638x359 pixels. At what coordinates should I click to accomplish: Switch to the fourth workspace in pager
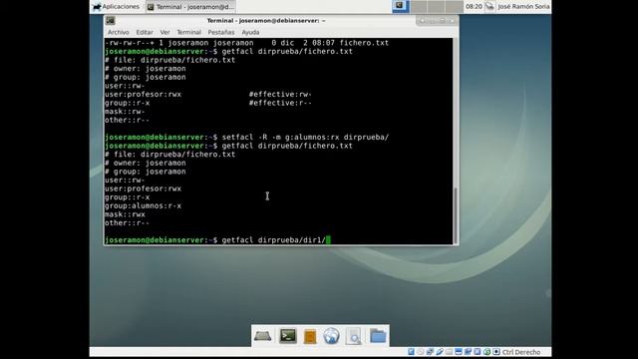pos(454,6)
